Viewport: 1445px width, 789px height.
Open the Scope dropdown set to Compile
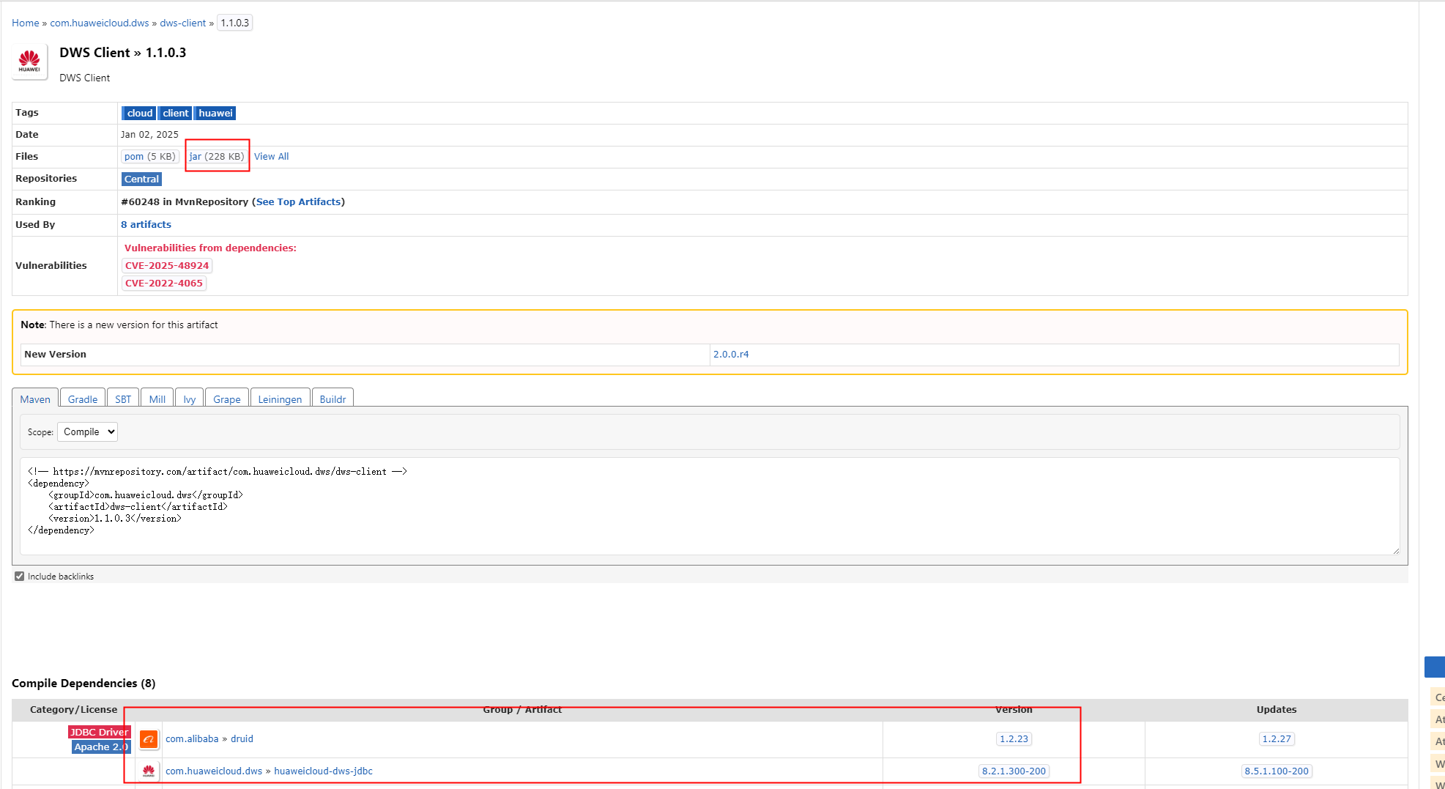coord(87,432)
